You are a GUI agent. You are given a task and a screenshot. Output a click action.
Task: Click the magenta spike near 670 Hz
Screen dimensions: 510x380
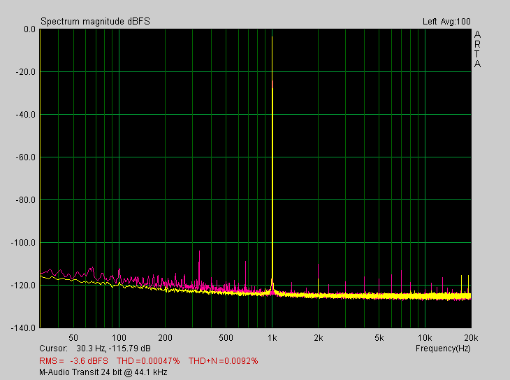pos(245,274)
